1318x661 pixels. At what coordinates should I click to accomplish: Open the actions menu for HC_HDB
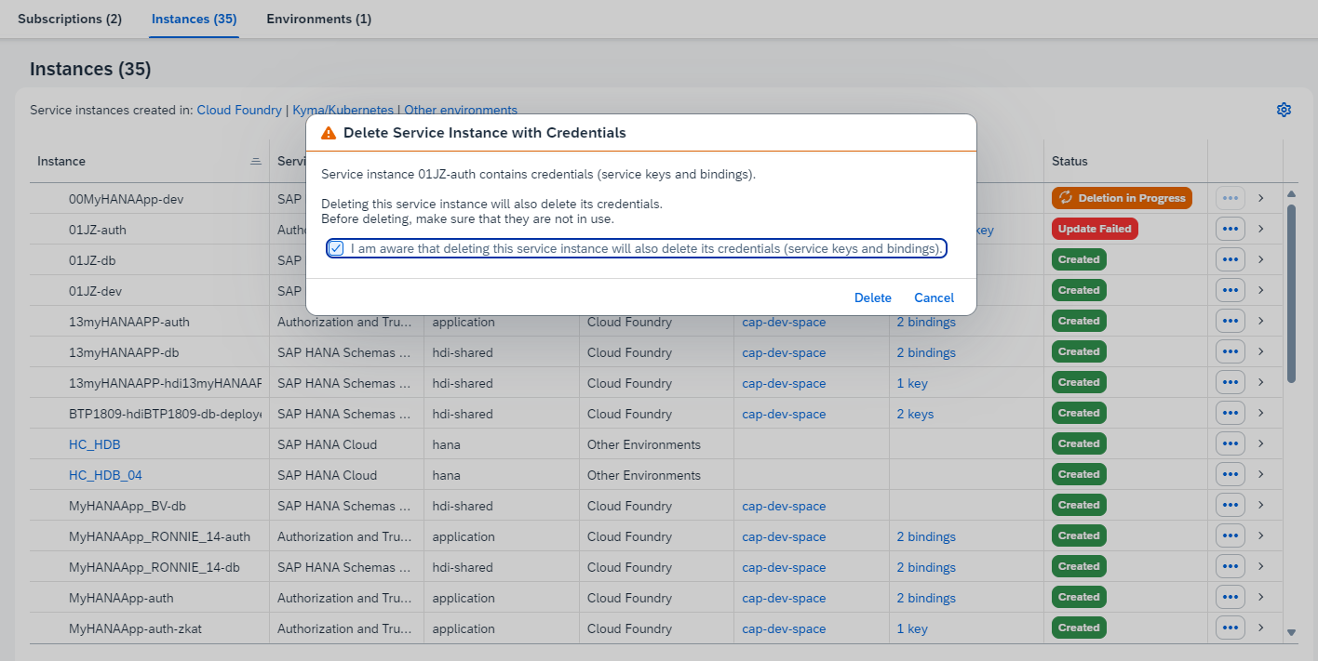(1230, 443)
